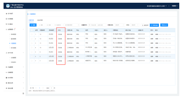182x99 pixels.
Task: Expand the 系统设置 menu chevron
Action: [23, 88]
